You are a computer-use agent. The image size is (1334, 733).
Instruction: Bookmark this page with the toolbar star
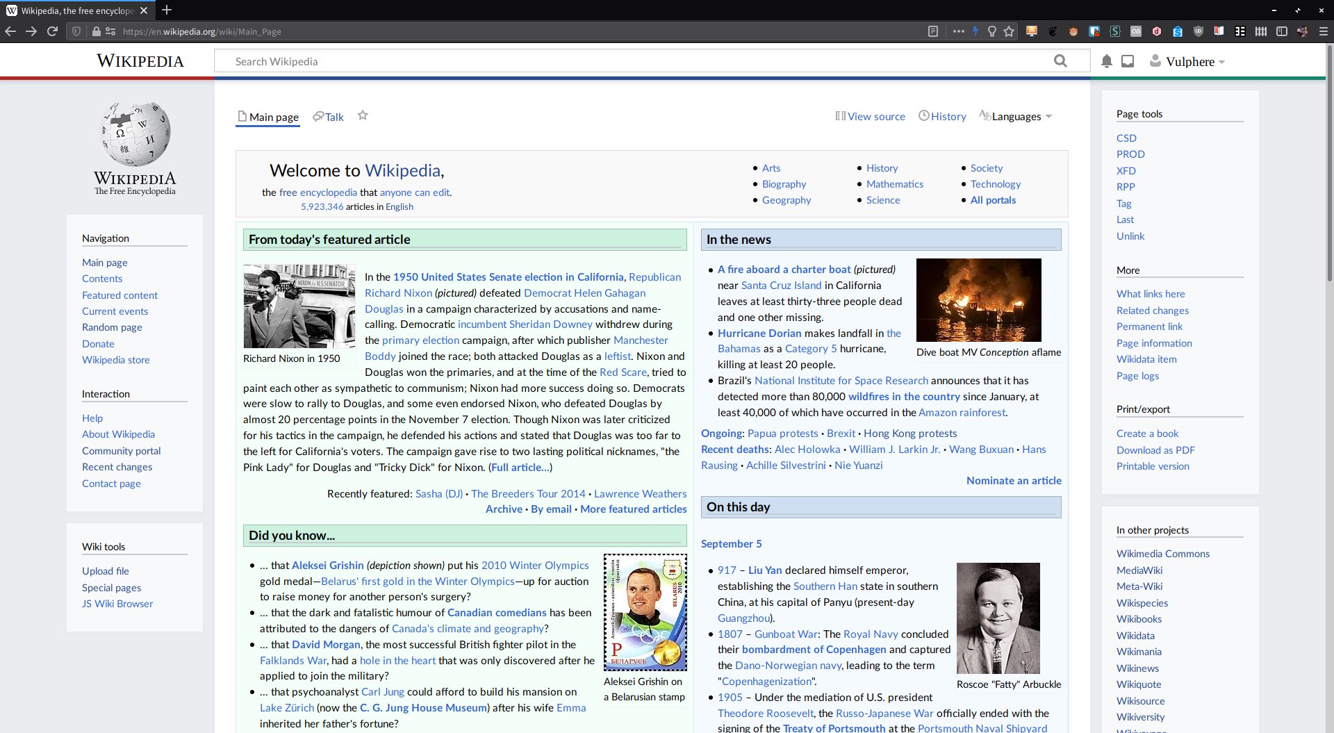(1009, 31)
